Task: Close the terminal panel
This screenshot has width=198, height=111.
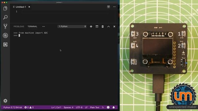Action: point(114,27)
